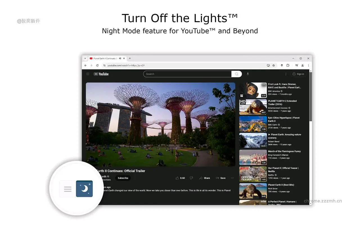Click the Subscribe button
The image size is (360, 225).
pyautogui.click(x=123, y=178)
